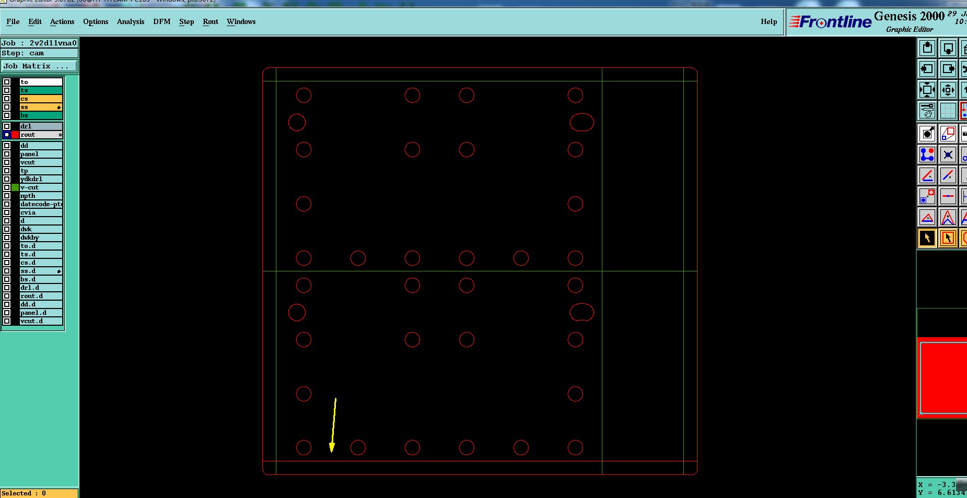Screen dimensions: 967x498
Task: Activate the yellow arrow select tool
Action: (927, 238)
